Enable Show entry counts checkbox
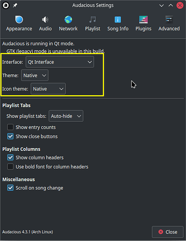 coord(10,127)
